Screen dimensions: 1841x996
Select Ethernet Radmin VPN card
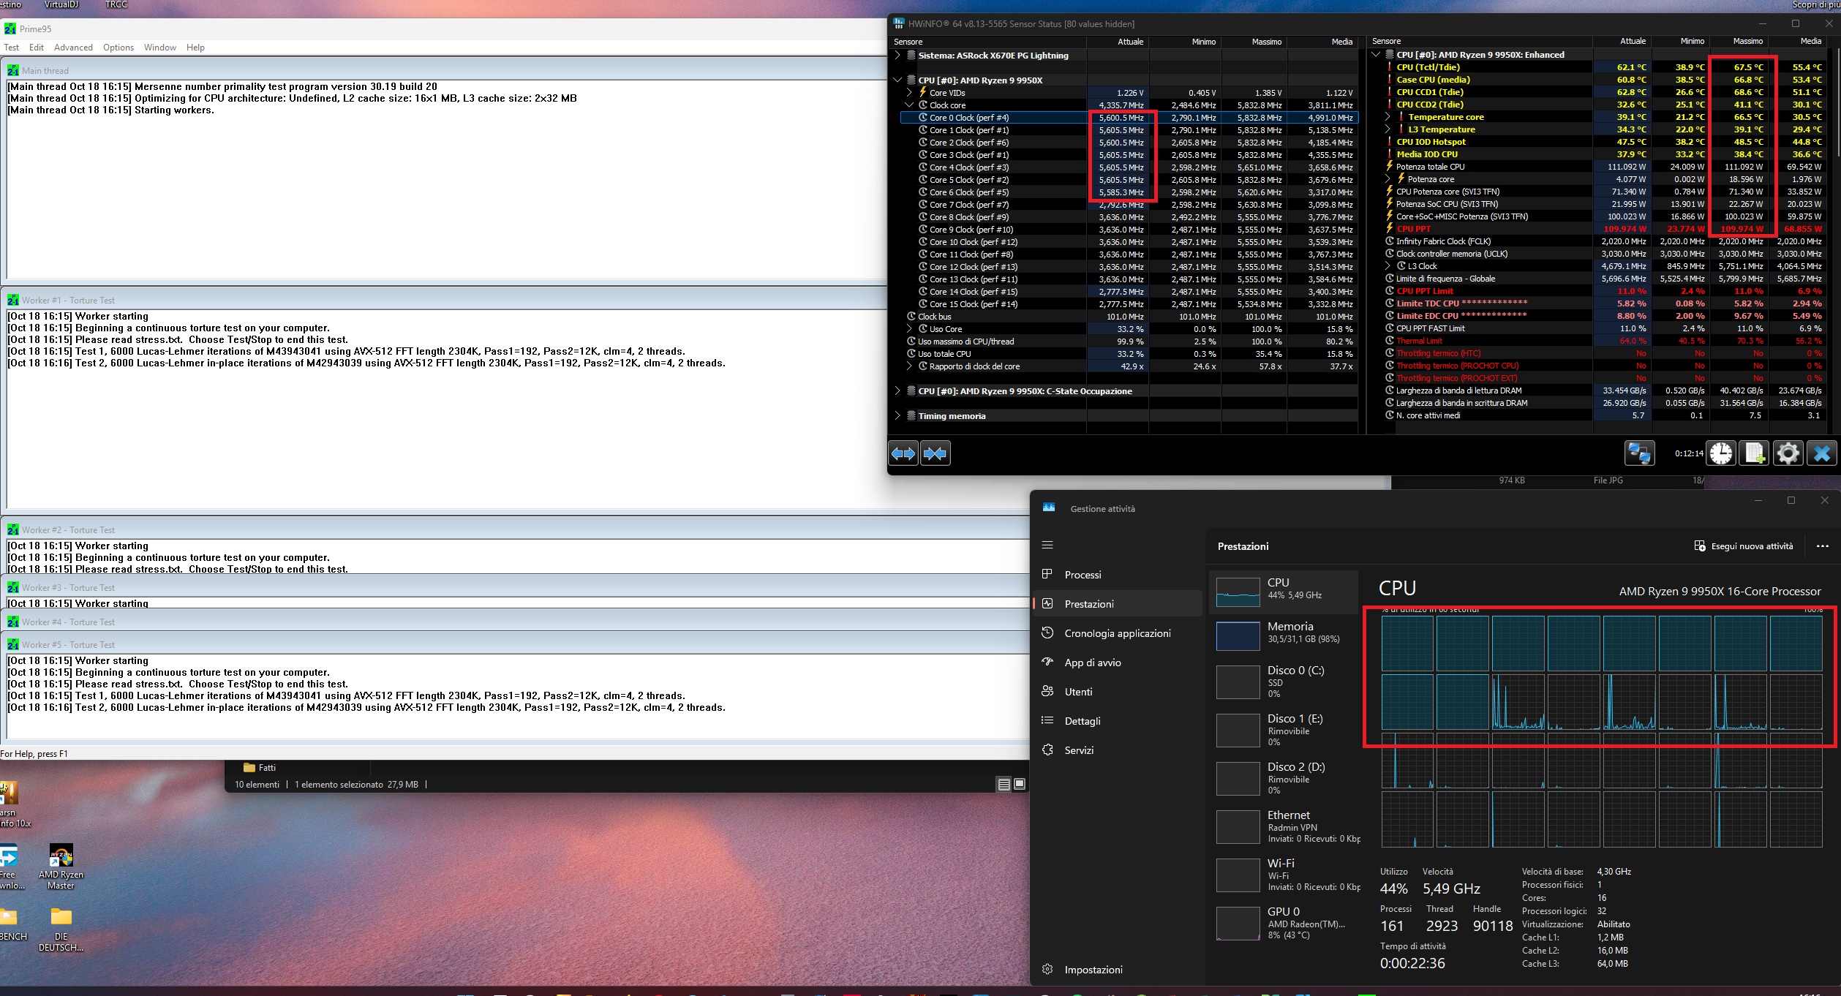coord(1284,826)
